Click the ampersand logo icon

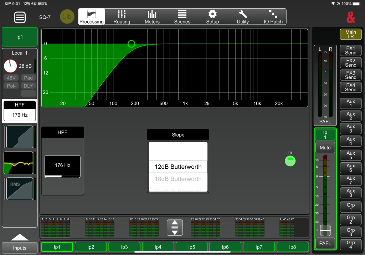click(351, 17)
